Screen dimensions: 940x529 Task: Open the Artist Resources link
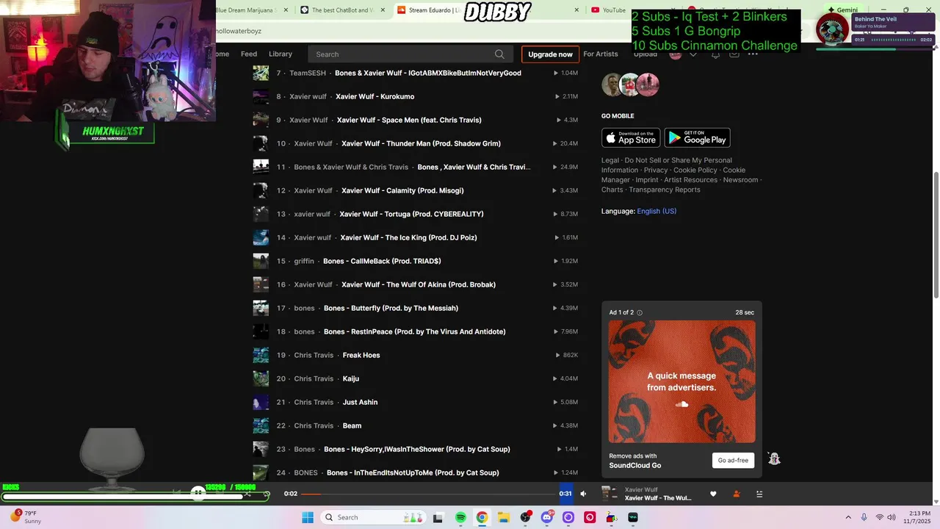(690, 180)
